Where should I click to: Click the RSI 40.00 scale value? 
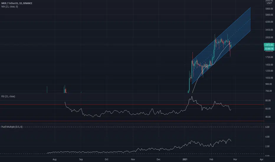pos(268,117)
